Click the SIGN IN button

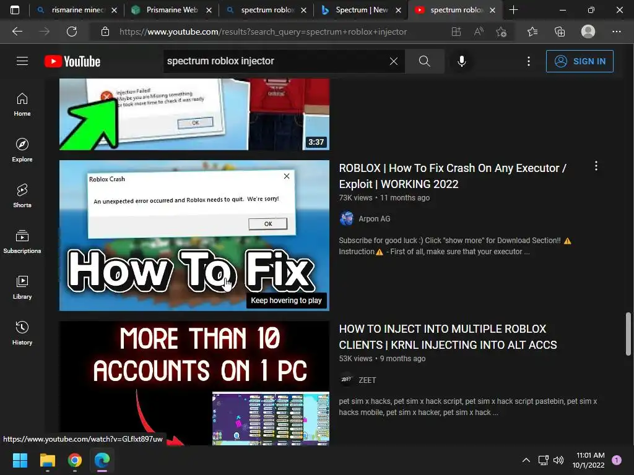coord(580,61)
